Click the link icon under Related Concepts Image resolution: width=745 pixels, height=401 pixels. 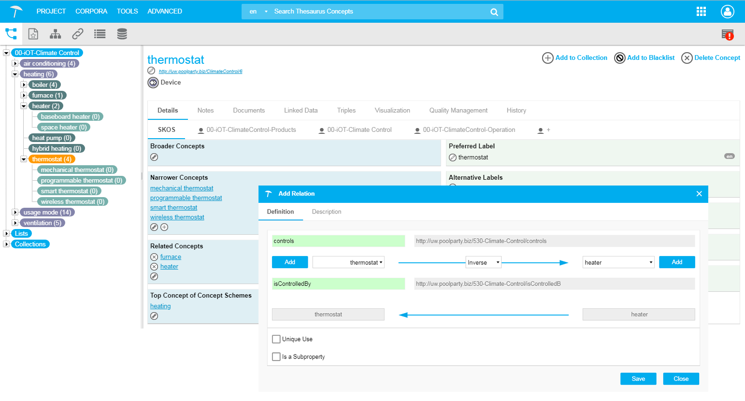point(154,276)
